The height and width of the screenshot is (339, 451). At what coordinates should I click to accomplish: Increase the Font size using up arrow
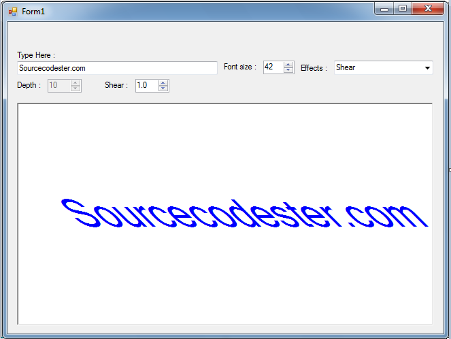[x=288, y=65]
